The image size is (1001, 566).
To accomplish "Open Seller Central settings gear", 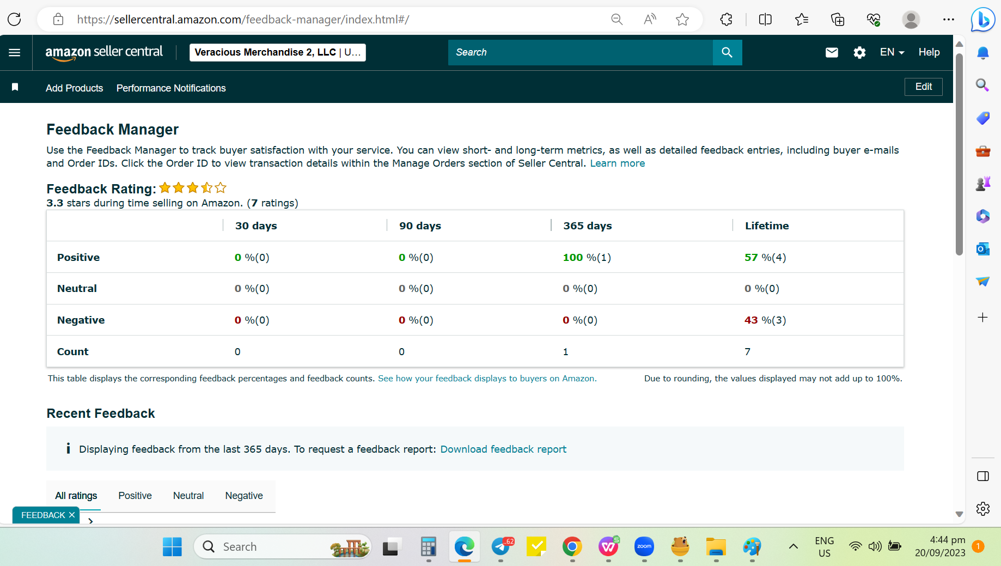I will 859,52.
